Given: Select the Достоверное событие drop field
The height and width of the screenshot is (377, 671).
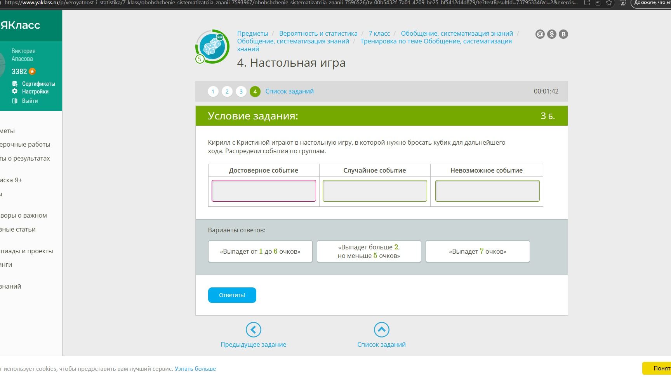Looking at the screenshot, I should [264, 191].
